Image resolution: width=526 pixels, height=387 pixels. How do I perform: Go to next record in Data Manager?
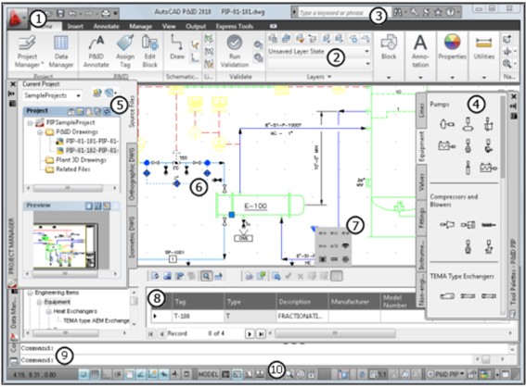250,334
